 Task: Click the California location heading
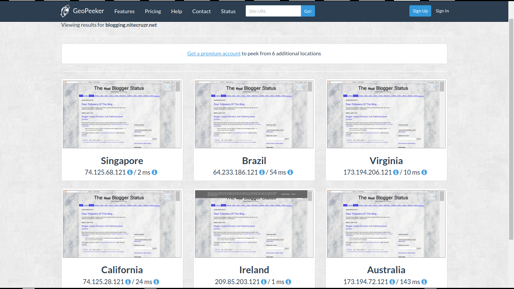(122, 270)
